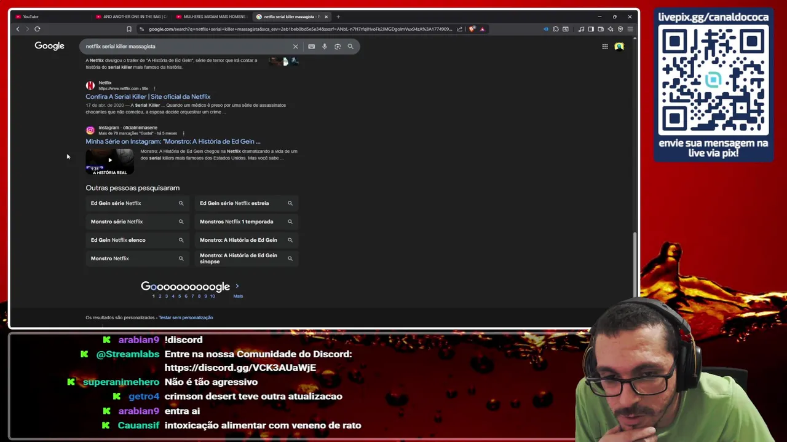Open the extensions puzzle icon
The width and height of the screenshot is (787, 442).
556,29
